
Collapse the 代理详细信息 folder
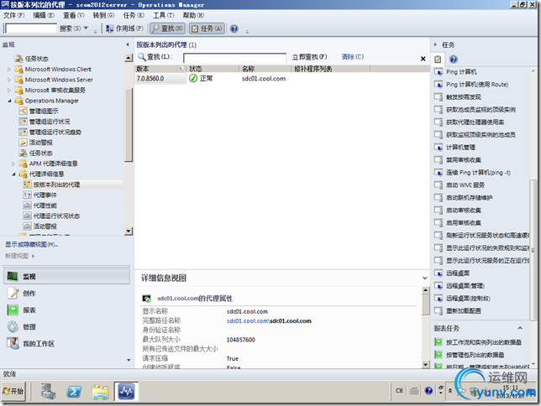(13, 174)
